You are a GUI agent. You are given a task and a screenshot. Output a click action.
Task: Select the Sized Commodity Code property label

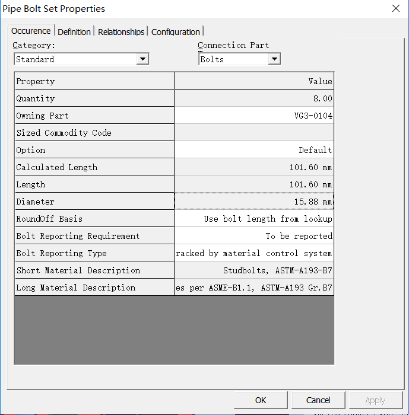click(94, 133)
